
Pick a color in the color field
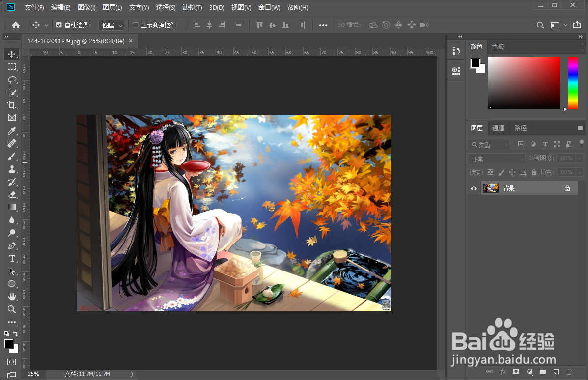pyautogui.click(x=524, y=83)
